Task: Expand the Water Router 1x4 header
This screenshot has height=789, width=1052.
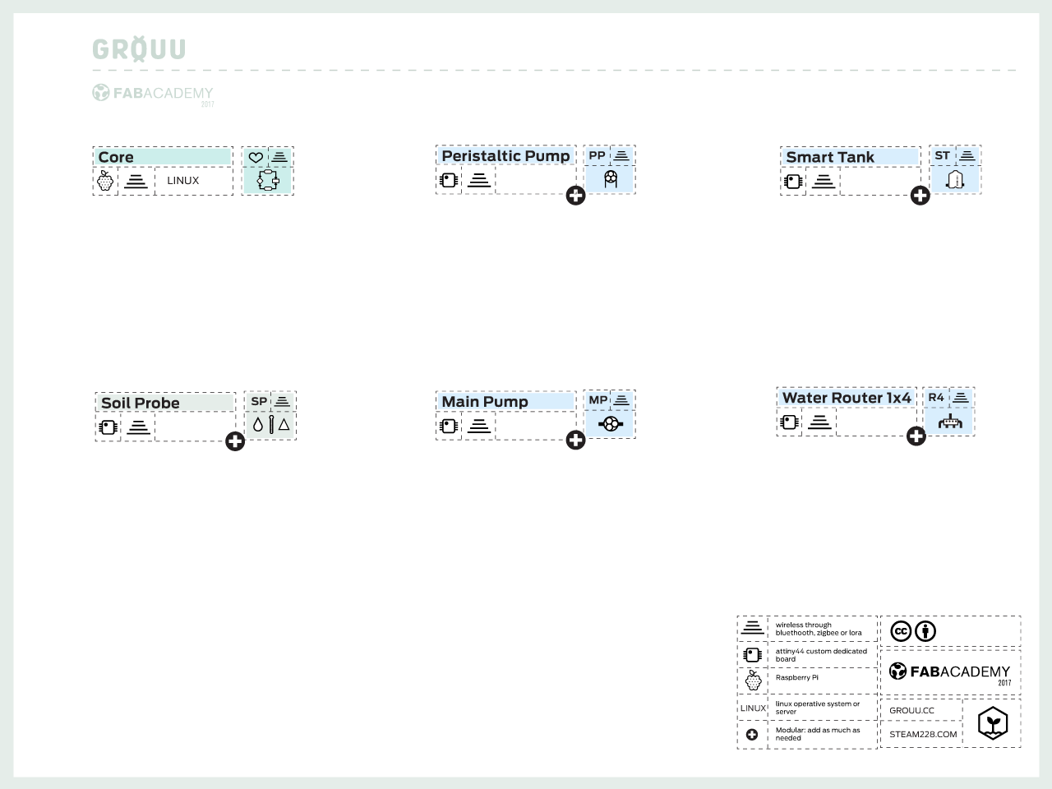Action: point(847,397)
